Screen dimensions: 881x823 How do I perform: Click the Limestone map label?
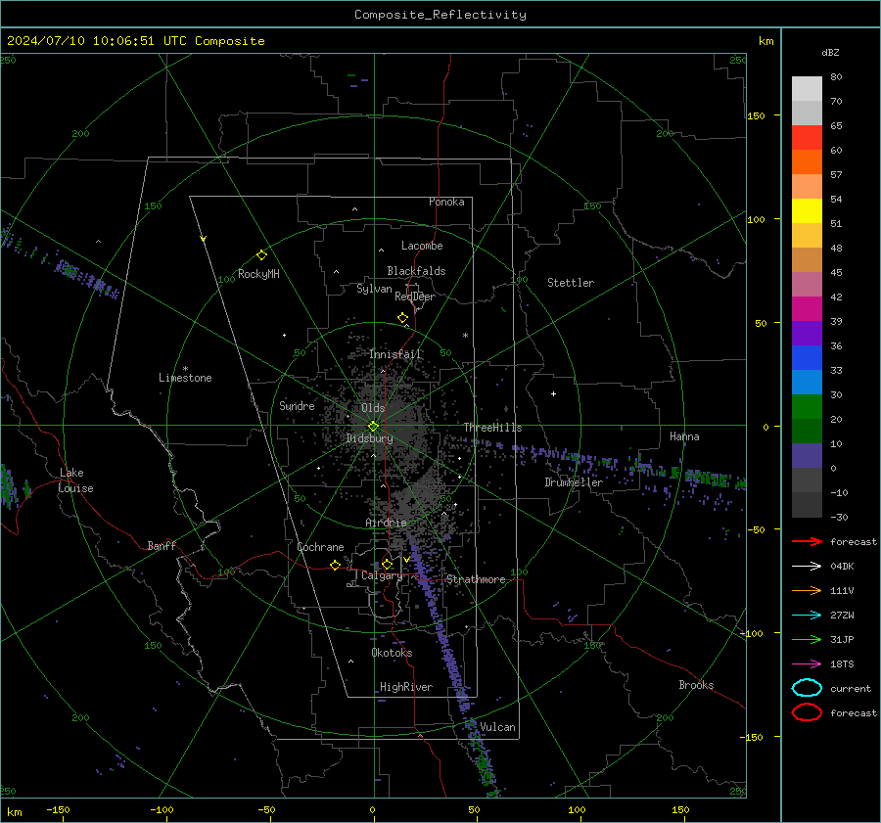tap(185, 378)
